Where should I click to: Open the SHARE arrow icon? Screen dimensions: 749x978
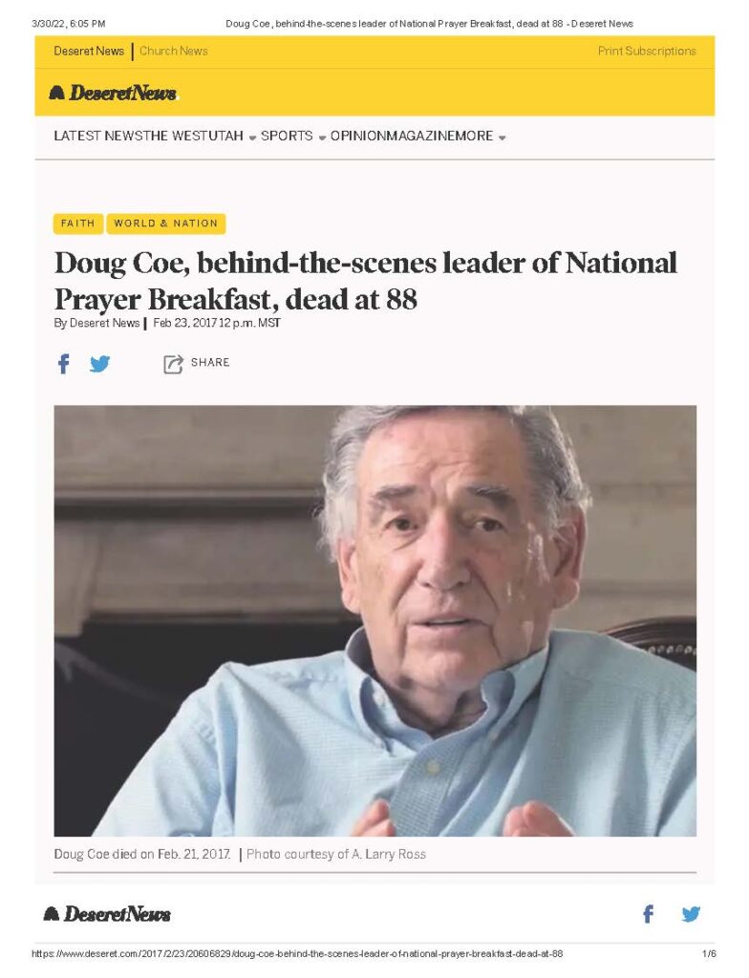173,364
